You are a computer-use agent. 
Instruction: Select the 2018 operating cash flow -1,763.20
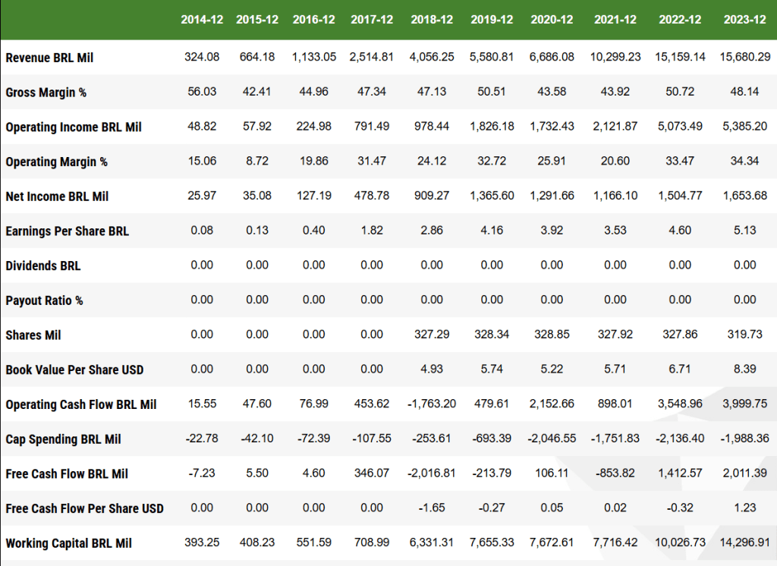click(432, 404)
